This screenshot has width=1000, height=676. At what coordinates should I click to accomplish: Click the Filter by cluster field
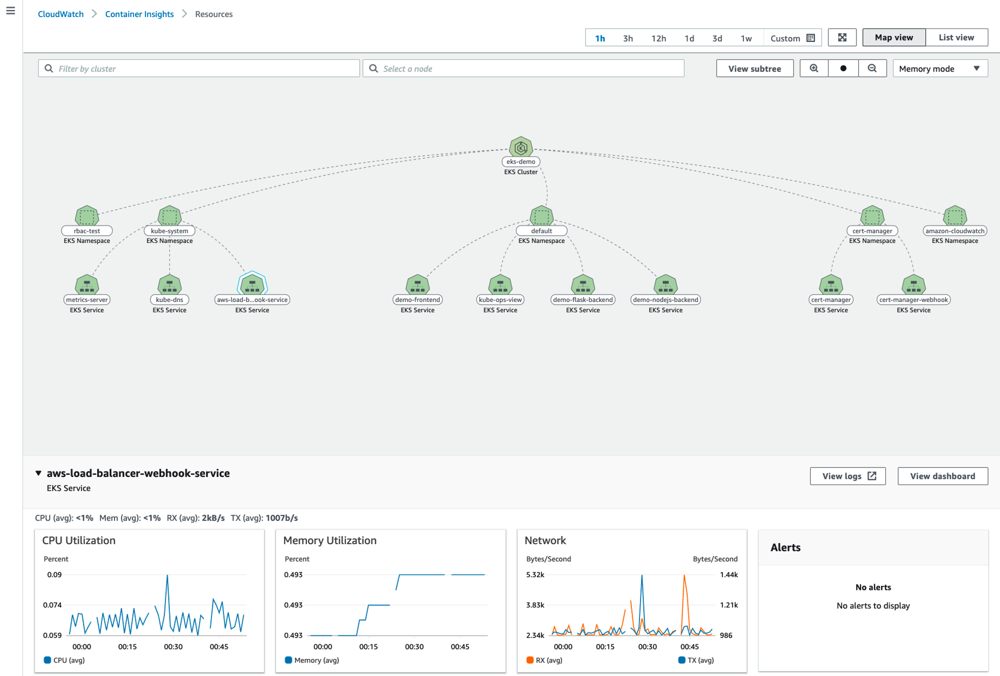[199, 68]
